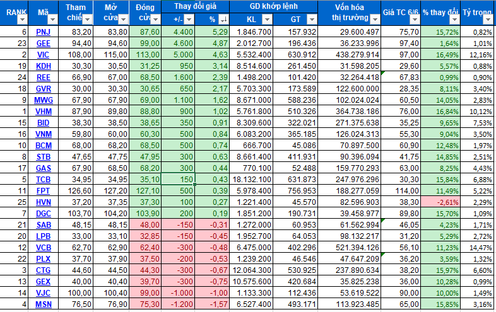
Task: Select the 113,00 closing price for VIC
Action: [x=145, y=54]
